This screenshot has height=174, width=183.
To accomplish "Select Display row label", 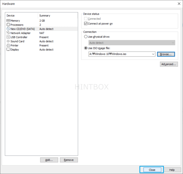I will [x=15, y=50].
